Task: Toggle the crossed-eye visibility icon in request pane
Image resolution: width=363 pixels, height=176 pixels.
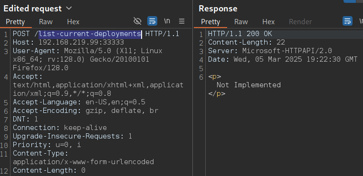Action: [137, 21]
